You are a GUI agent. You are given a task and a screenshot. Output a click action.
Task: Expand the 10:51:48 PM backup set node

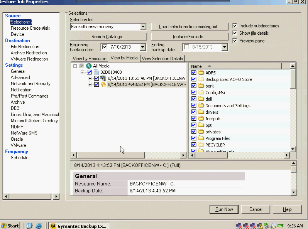(90, 79)
